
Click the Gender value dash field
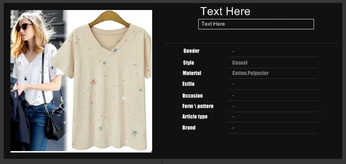(x=272, y=52)
